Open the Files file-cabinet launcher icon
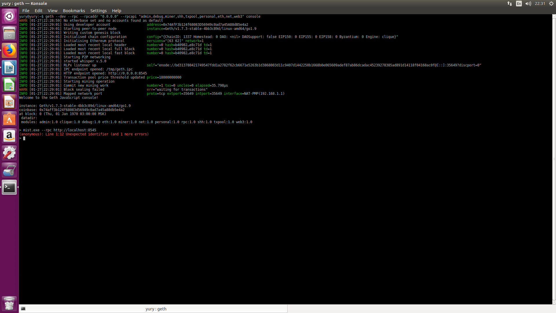Screen dimensions: 556x313 (9, 33)
